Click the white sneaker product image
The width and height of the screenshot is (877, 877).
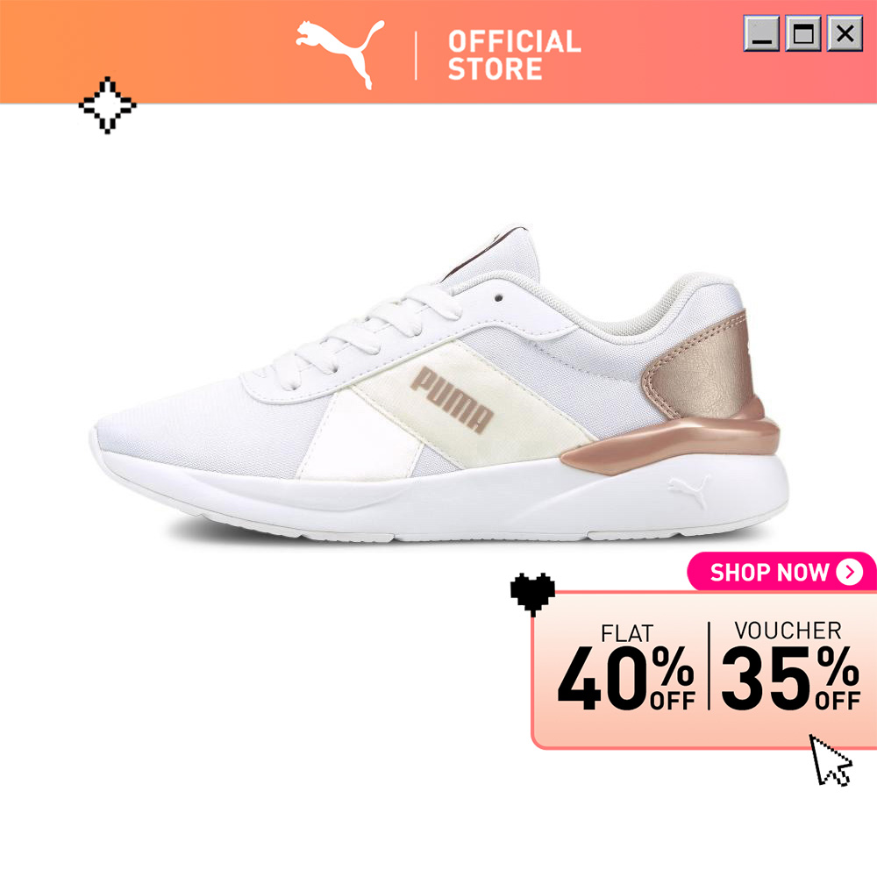tap(439, 384)
